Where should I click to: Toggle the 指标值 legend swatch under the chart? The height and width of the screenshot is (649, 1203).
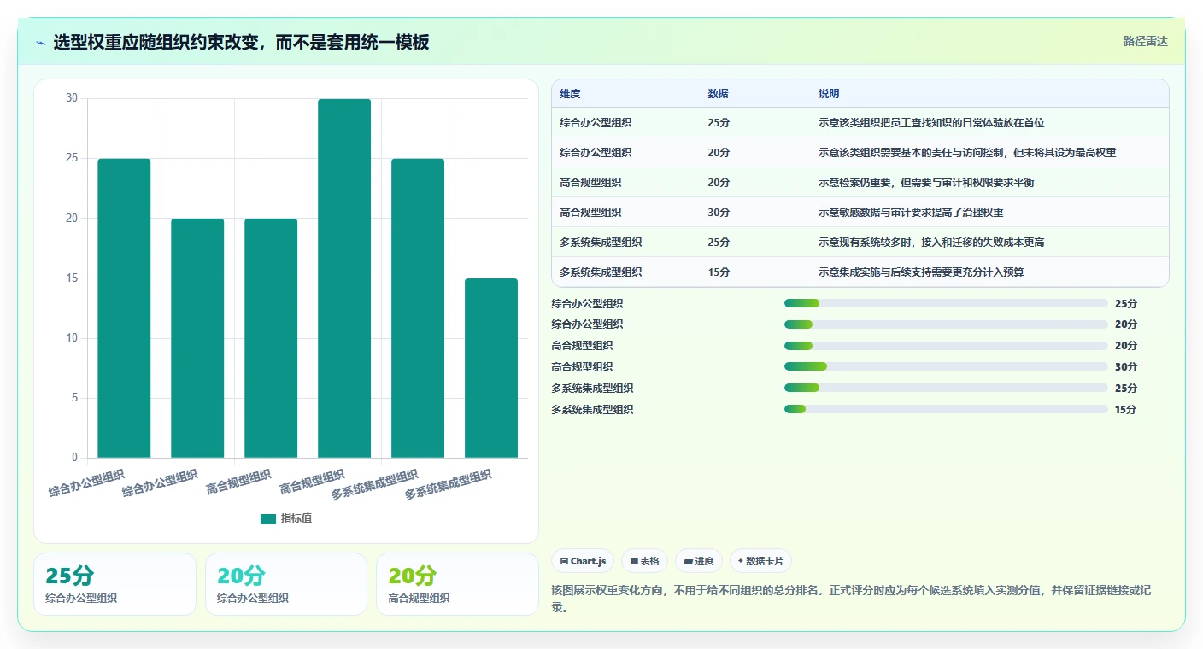[x=268, y=518]
